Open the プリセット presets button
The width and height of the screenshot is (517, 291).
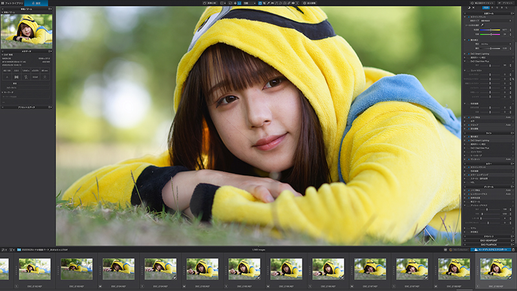(506, 3)
